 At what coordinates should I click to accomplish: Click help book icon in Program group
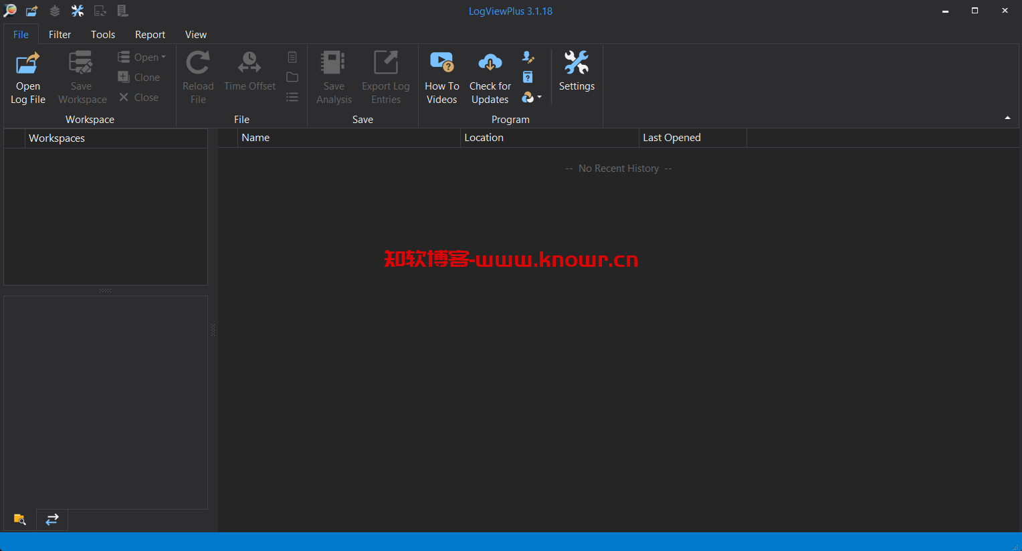[x=528, y=78]
